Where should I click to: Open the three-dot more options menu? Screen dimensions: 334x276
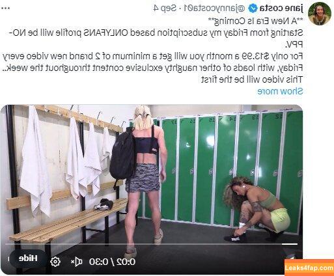(x=5, y=8)
